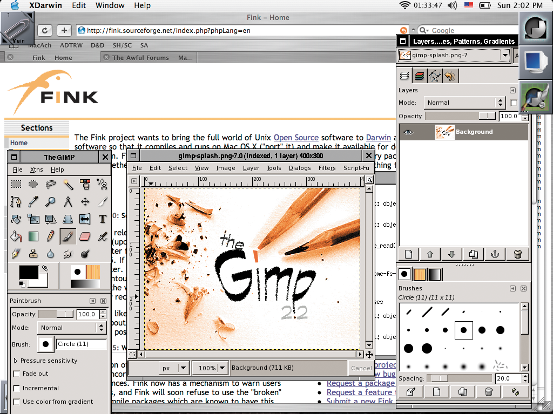Viewport: 553px width, 414px height.
Task: Open the 100% zoom dropdown
Action: click(x=210, y=368)
